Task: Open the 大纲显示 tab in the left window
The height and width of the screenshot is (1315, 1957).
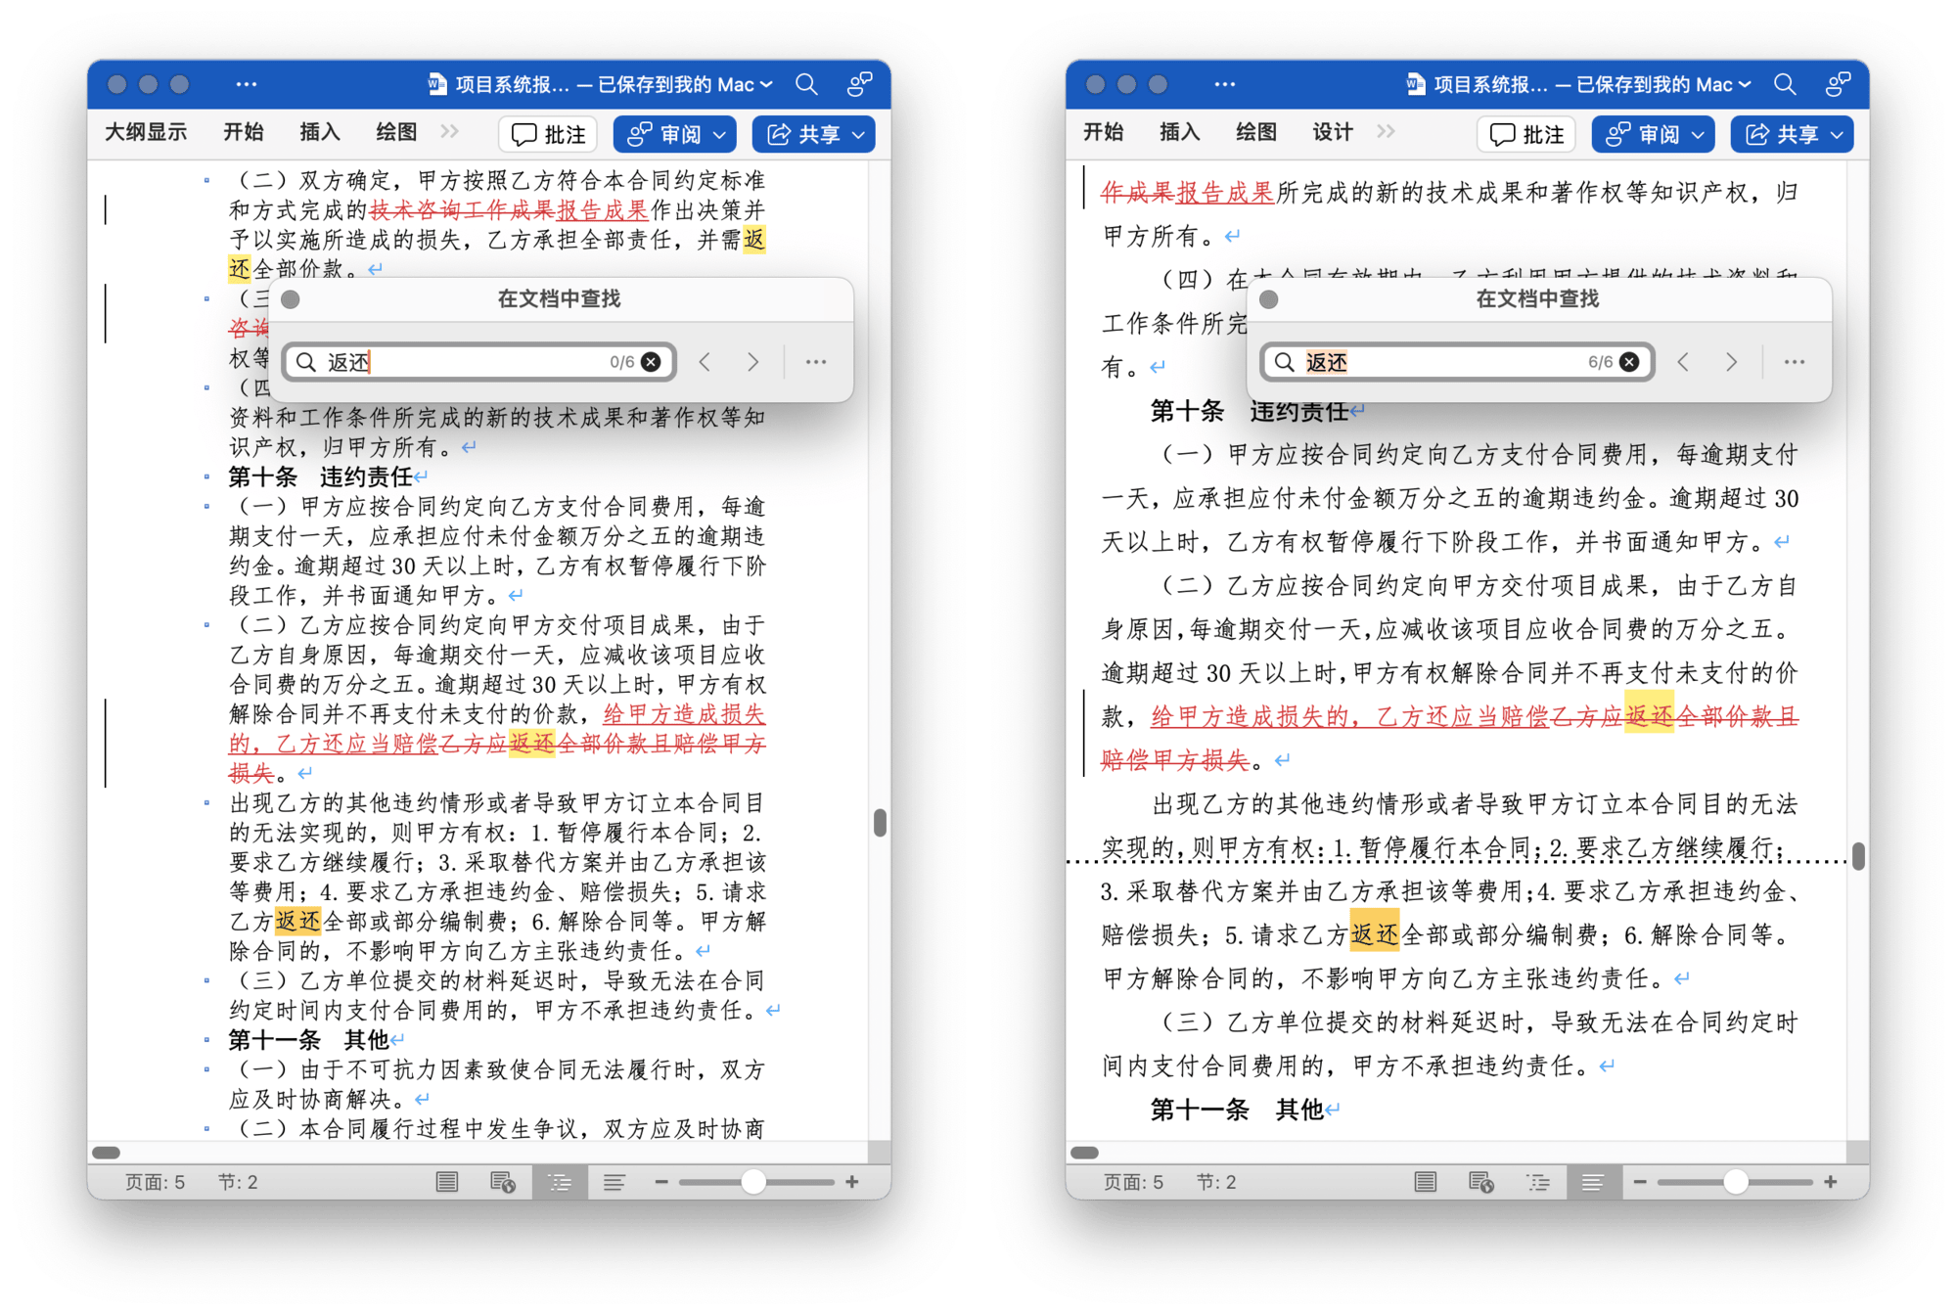Action: tap(146, 132)
